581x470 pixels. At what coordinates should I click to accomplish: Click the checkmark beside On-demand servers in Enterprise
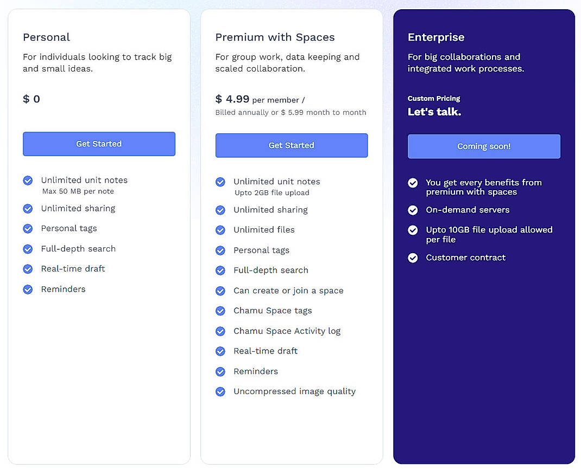coord(413,210)
